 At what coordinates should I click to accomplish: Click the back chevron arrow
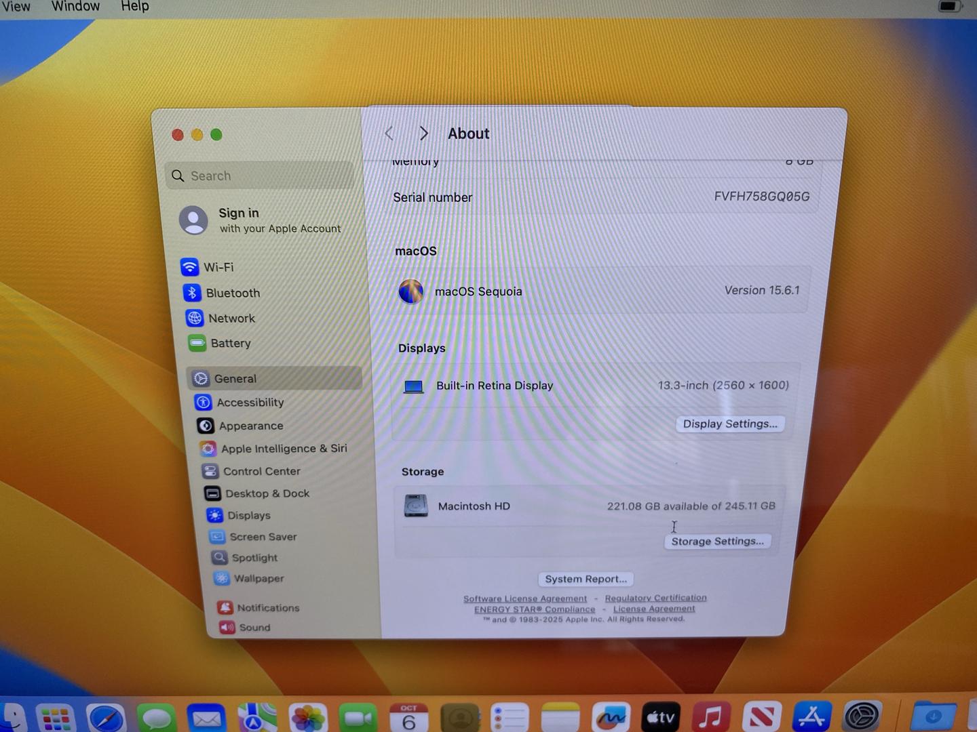pos(389,134)
